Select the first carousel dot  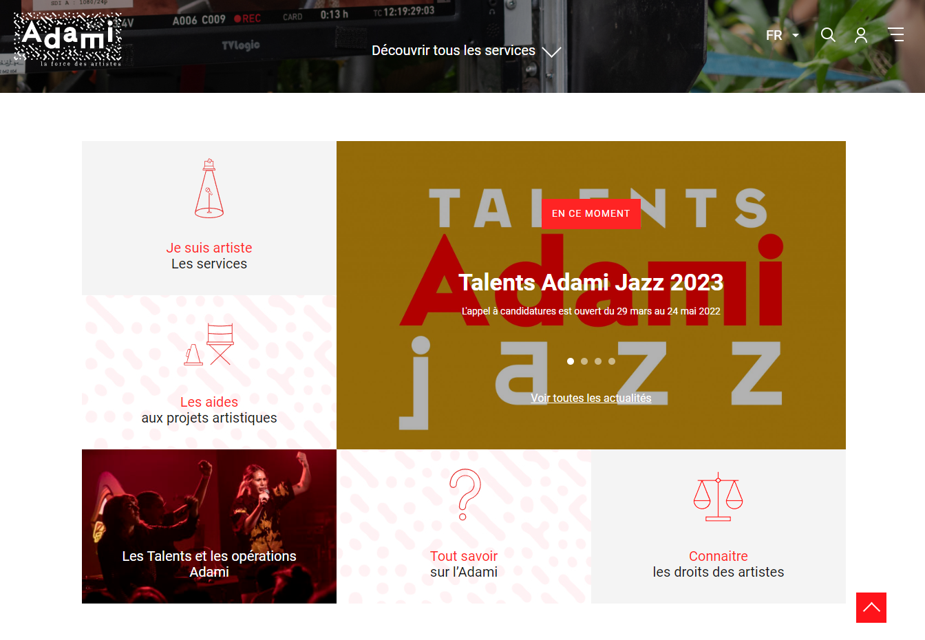point(571,361)
